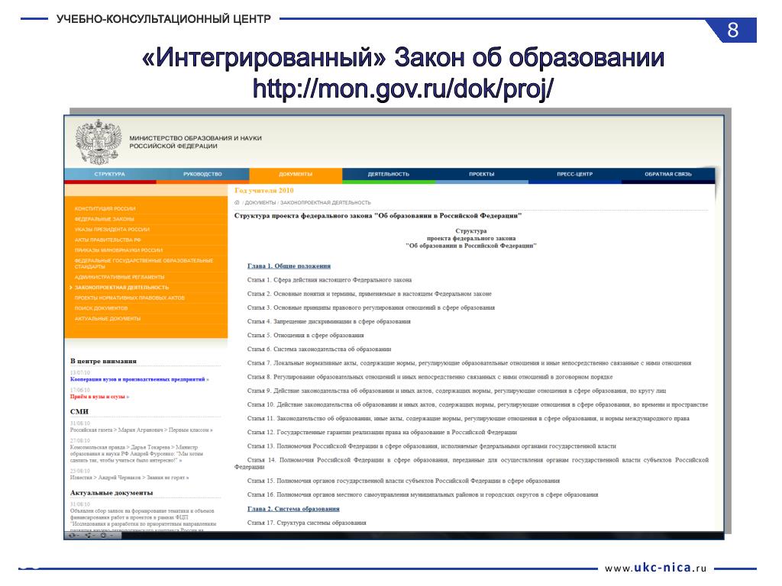
Task: Click 'Статья 16. Полномочия органов местного самоуправления'
Action: tap(422, 494)
